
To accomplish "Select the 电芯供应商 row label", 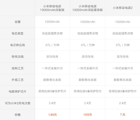I will pyautogui.click(x=18, y=45).
